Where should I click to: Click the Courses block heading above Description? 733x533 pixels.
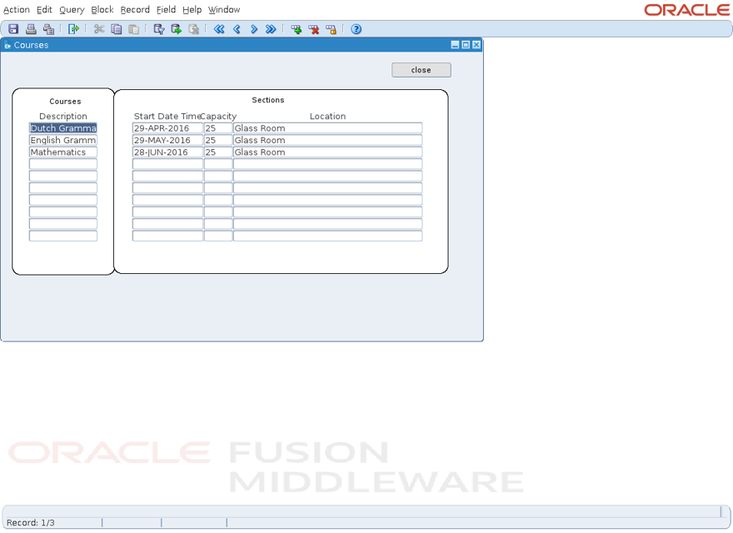65,102
